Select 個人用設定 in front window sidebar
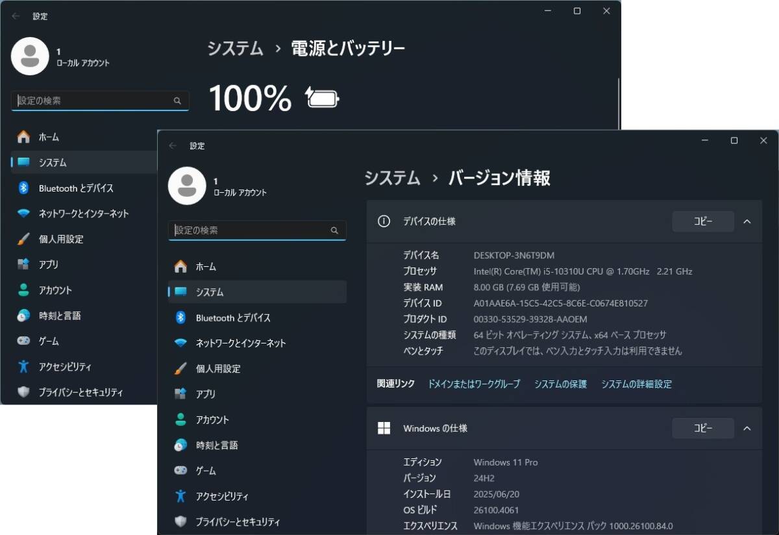Screen dimensions: 779x535 point(257,369)
